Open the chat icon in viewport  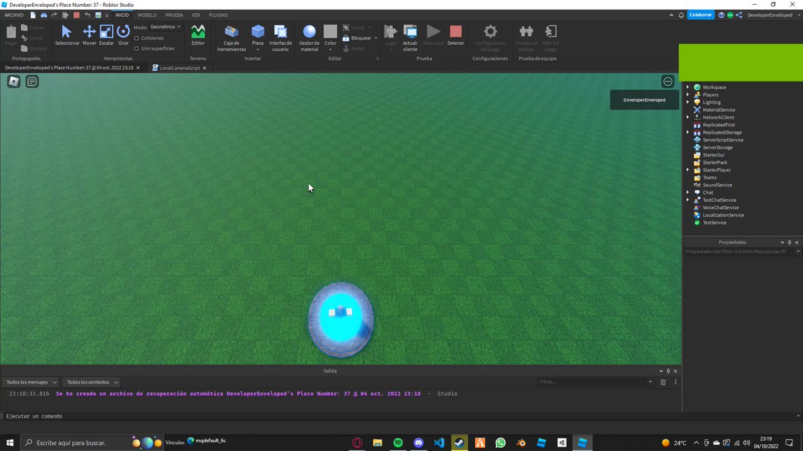click(x=32, y=82)
